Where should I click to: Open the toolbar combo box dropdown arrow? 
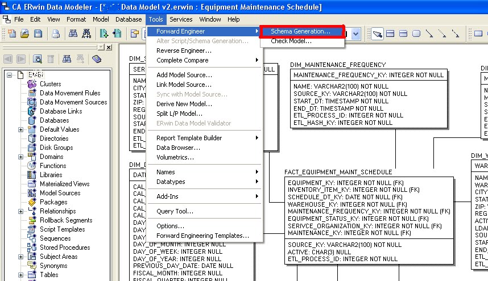[x=355, y=34]
